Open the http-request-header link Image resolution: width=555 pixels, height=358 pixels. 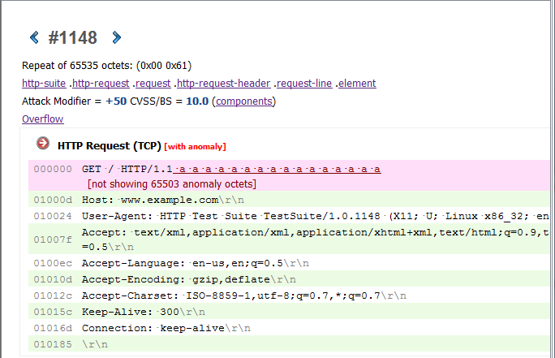(224, 84)
